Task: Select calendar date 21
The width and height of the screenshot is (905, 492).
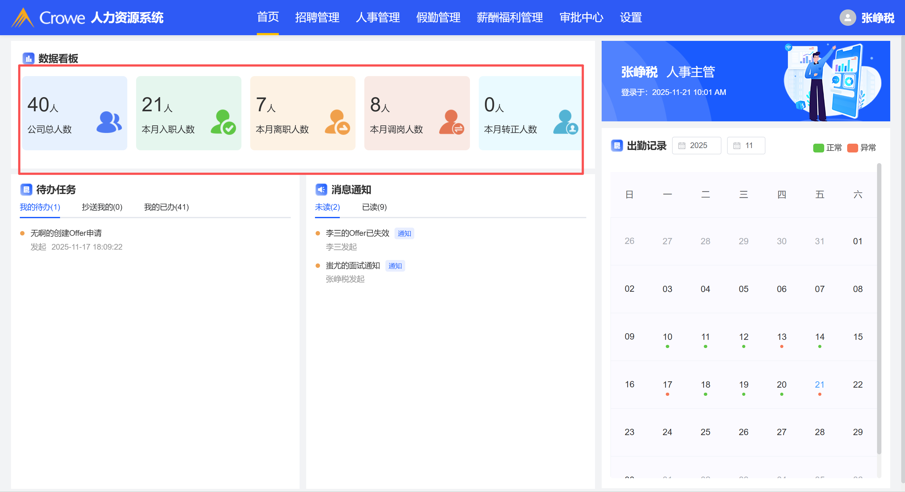Action: 819,384
